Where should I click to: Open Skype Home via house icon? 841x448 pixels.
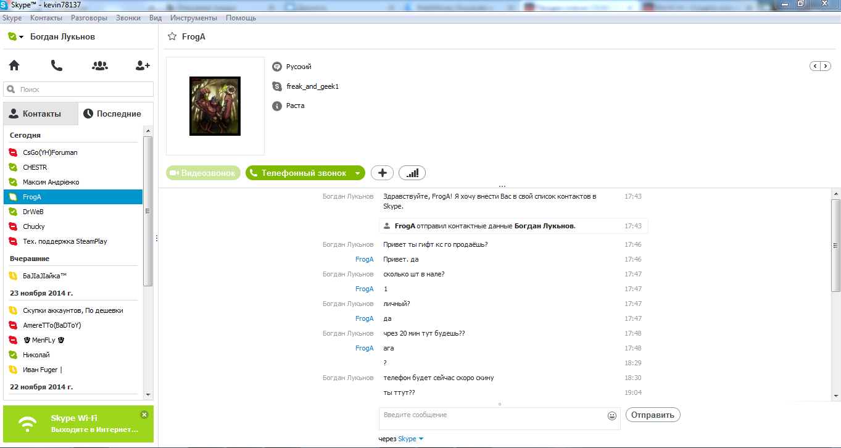tap(14, 65)
